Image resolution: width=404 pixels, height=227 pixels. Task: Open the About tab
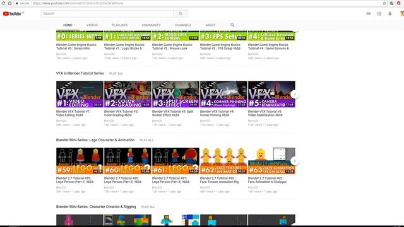tap(210, 25)
